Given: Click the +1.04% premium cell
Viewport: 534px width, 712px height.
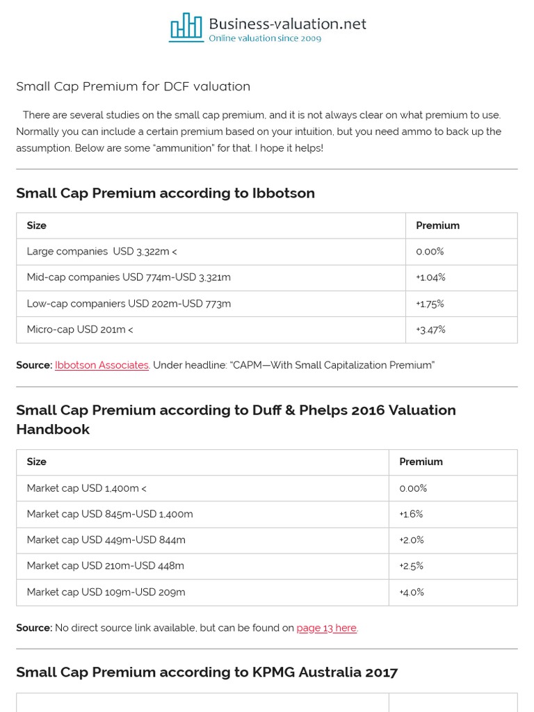Looking at the screenshot, I should click(x=430, y=277).
